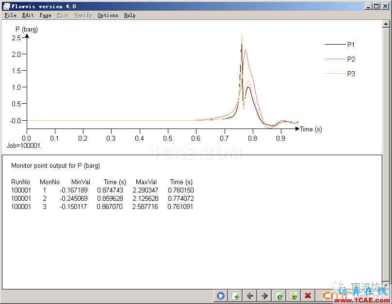Click the 0.5 x-axis tick label
Viewport: 392px width, 304px height.
(x=167, y=138)
